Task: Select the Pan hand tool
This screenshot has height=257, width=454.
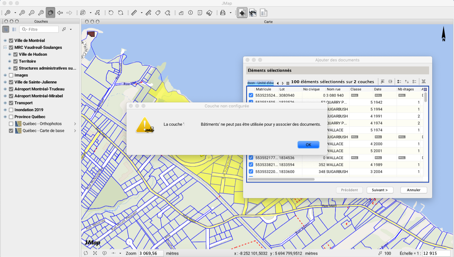Action: (50, 13)
